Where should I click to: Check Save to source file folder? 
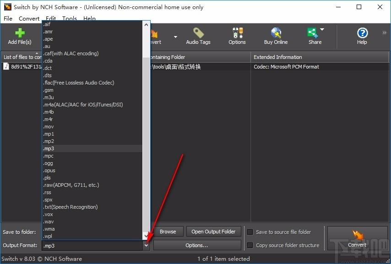pyautogui.click(x=250, y=232)
